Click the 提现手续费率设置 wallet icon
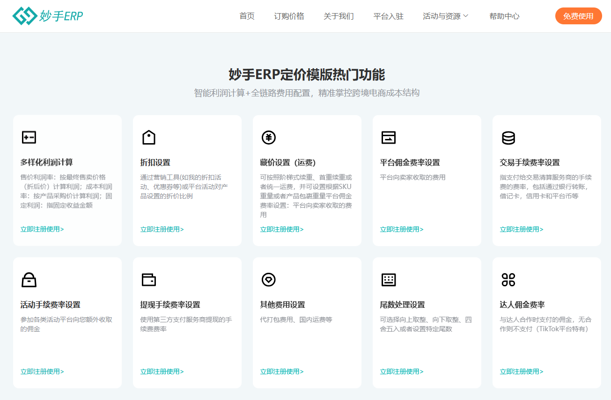 (x=148, y=280)
